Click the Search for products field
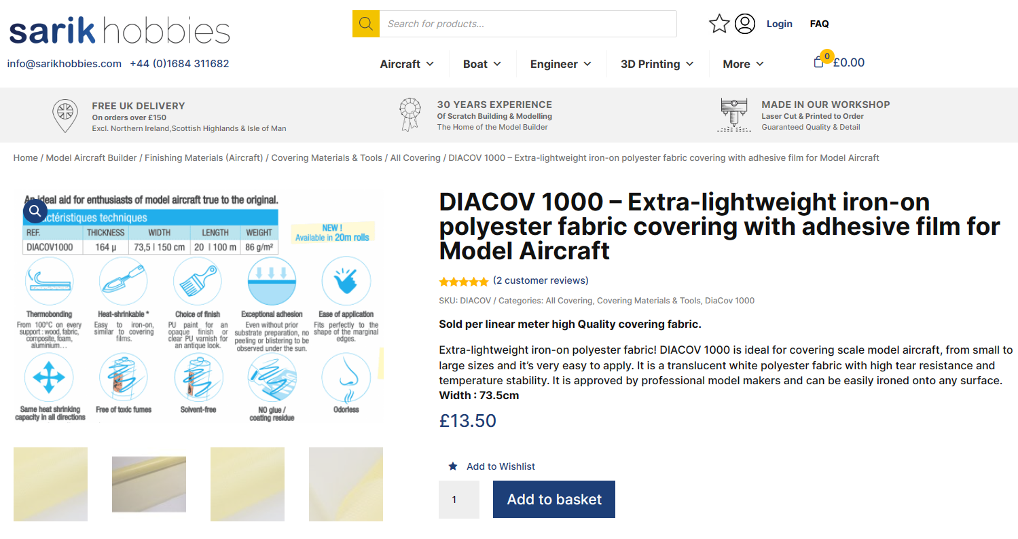The height and width of the screenshot is (539, 1018). point(528,24)
